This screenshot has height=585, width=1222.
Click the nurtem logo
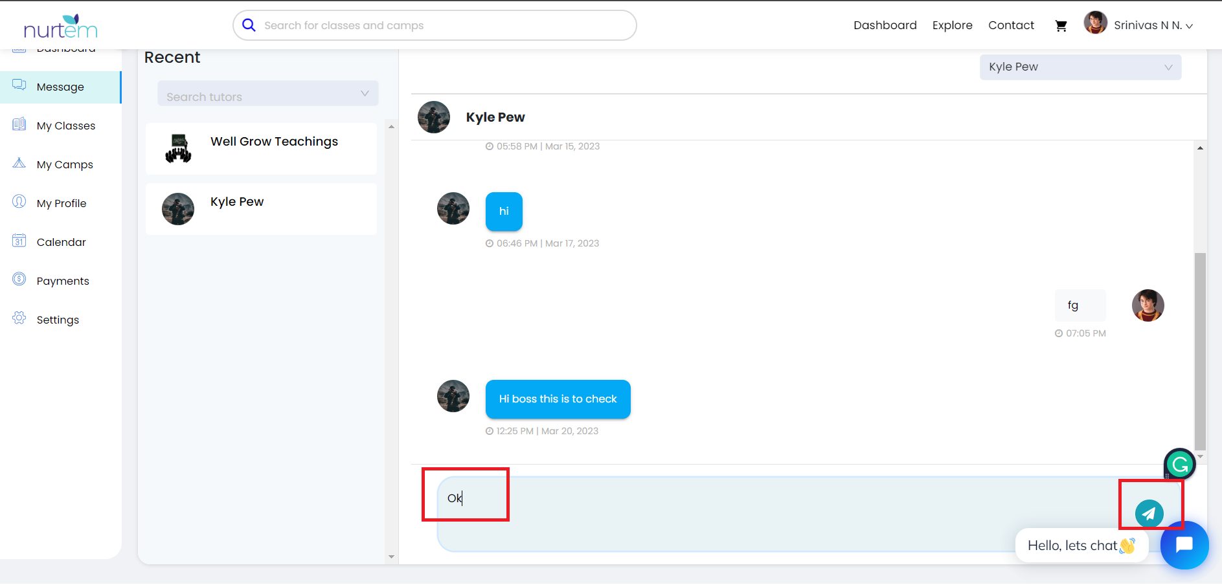[x=60, y=27]
